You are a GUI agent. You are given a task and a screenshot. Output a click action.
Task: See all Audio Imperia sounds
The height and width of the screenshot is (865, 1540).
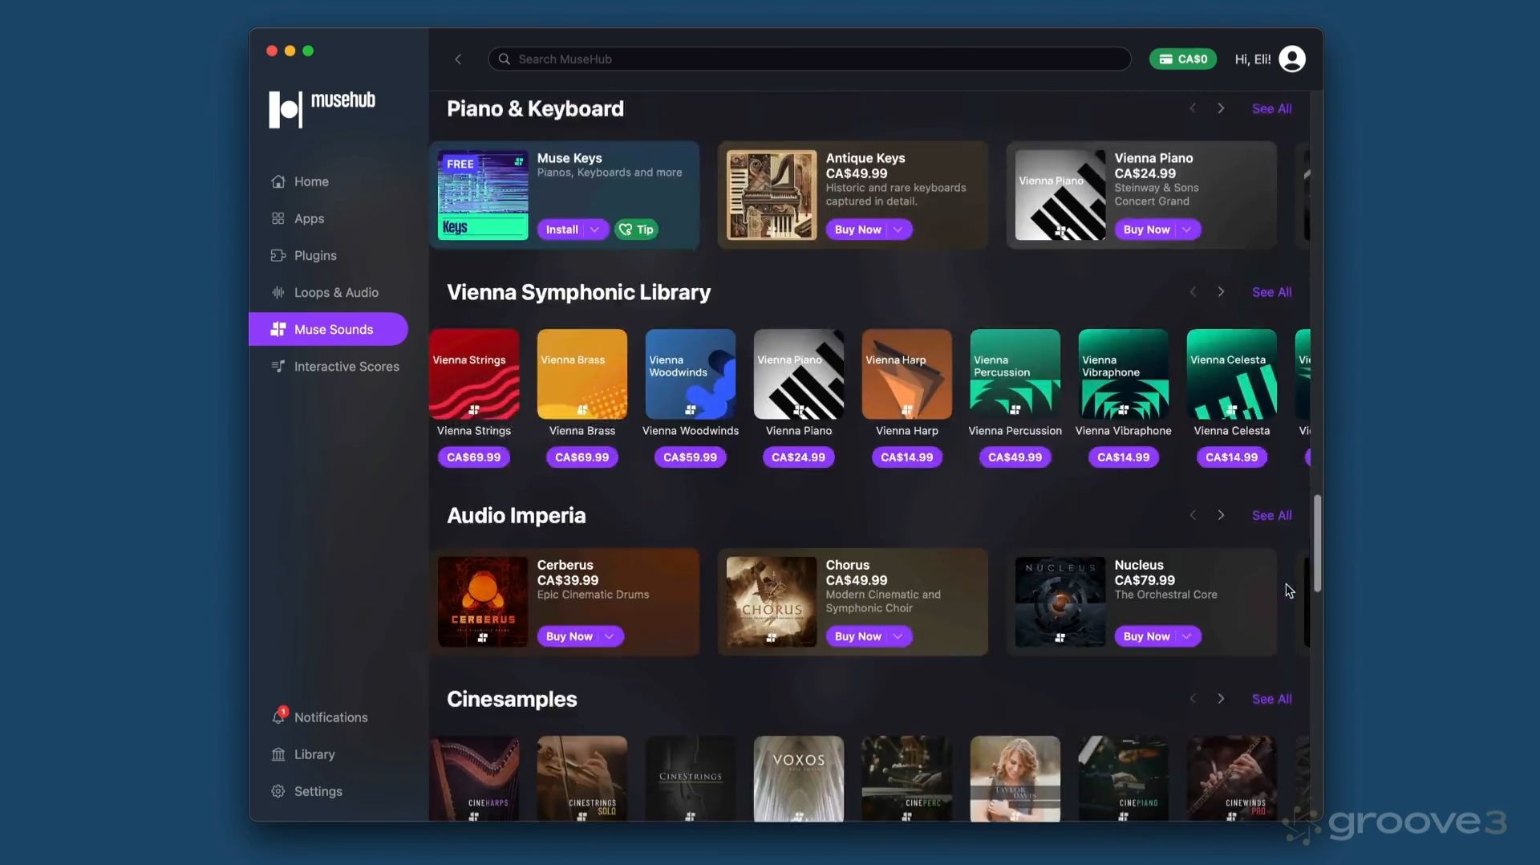pyautogui.click(x=1271, y=515)
